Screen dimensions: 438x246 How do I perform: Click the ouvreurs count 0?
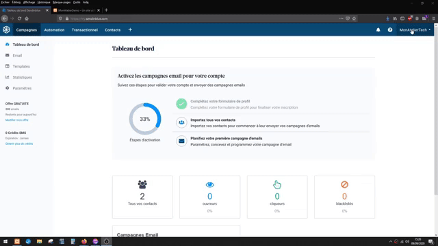(210, 196)
